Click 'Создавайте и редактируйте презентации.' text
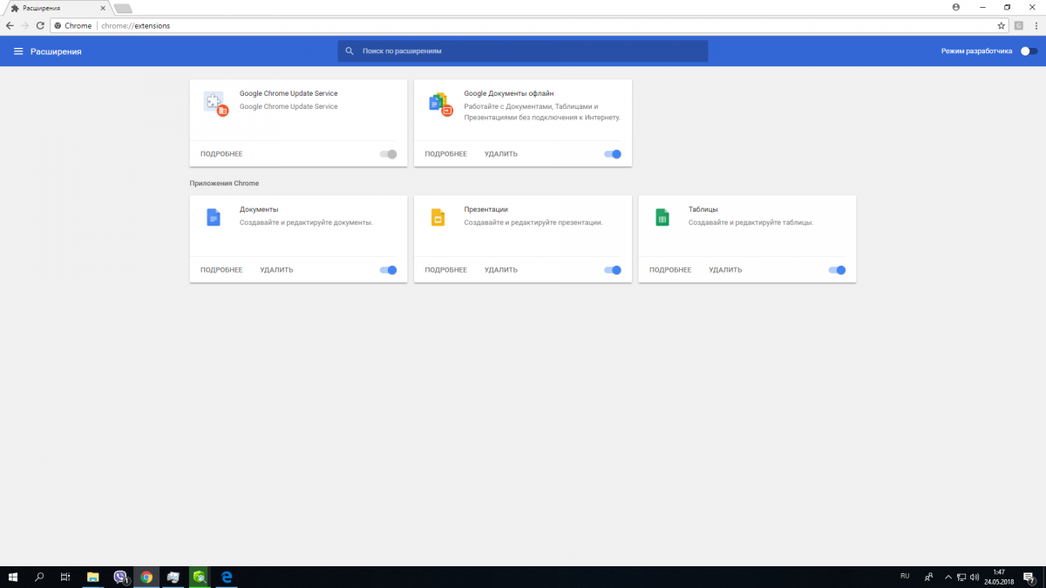1046x588 pixels. 533,222
